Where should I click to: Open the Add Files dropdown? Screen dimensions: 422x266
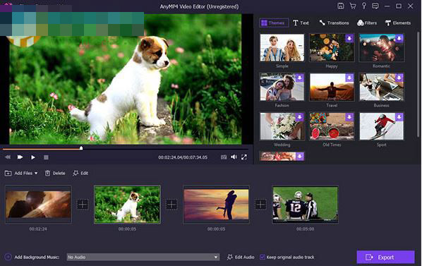[x=21, y=173]
